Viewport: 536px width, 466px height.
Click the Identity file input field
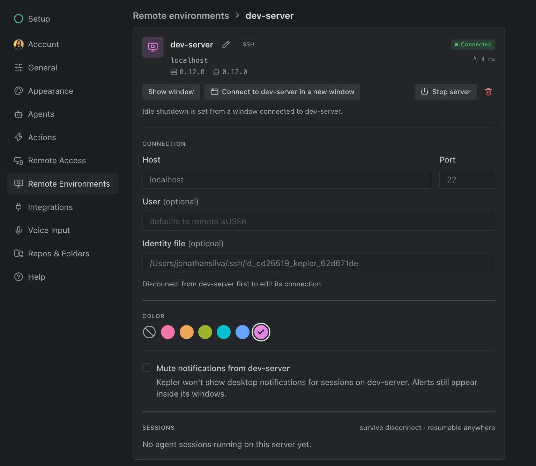pos(319,263)
